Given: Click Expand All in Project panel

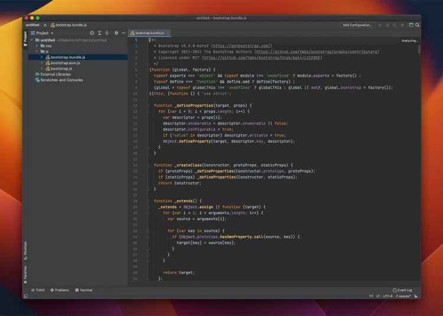Looking at the screenshot, I should [99, 33].
